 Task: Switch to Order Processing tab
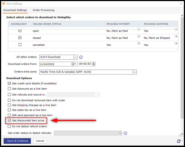[x=43, y=10]
